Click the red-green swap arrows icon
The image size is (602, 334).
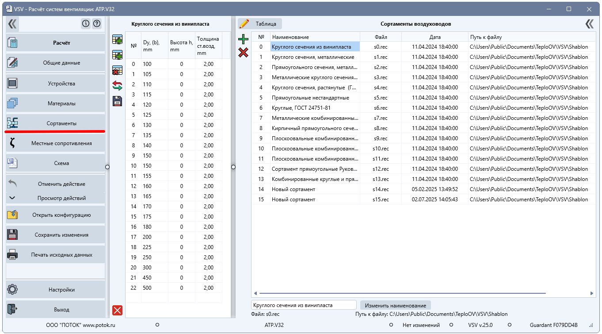pyautogui.click(x=117, y=86)
